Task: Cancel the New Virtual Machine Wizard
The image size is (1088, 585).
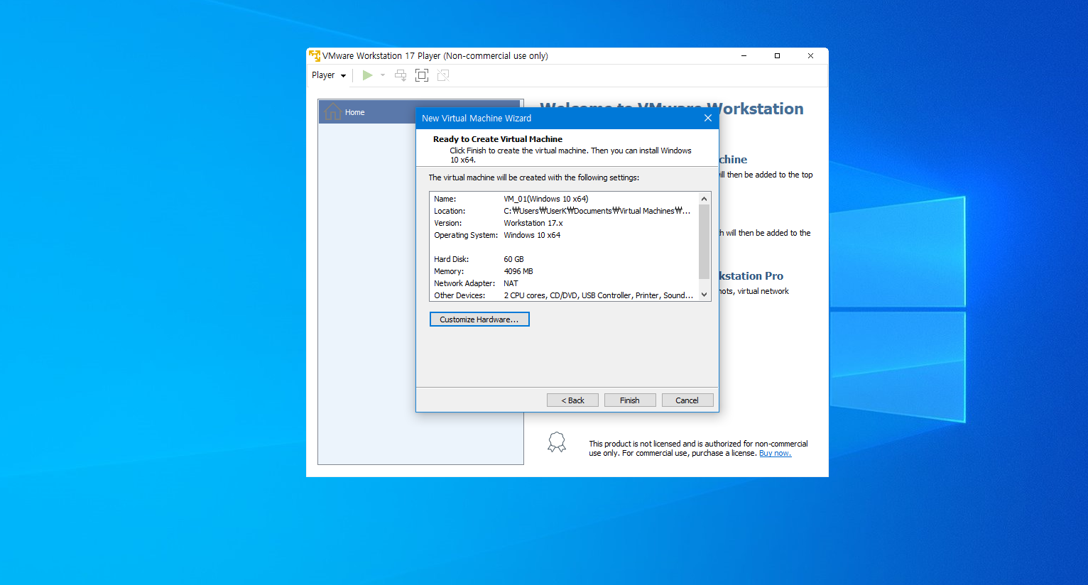Action: [687, 400]
